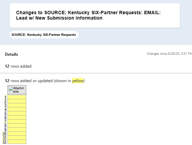Viewport: 192px width, 145px height.
Task: Open row 9 link
Action: point(5,129)
